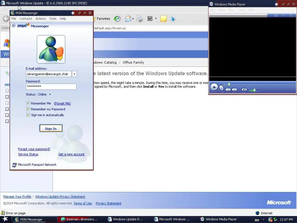This screenshot has width=297, height=223.
Task: Click the Sign In button
Action: coord(51,128)
